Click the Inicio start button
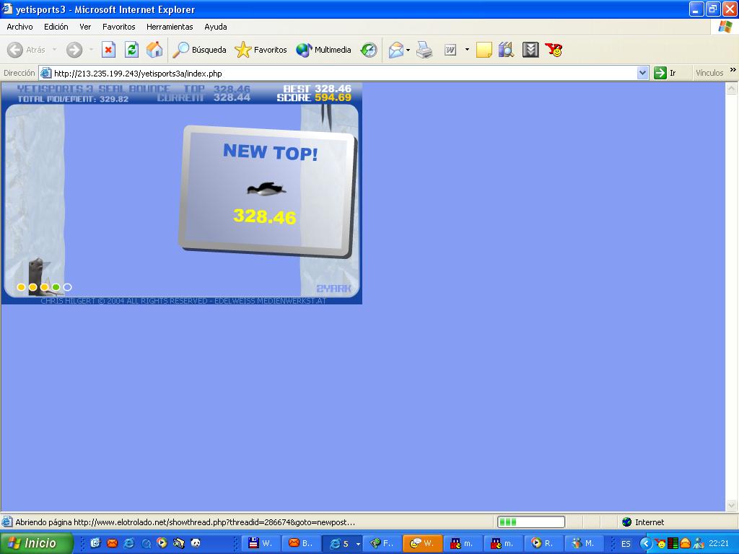Image resolution: width=739 pixels, height=554 pixels. pyautogui.click(x=37, y=543)
